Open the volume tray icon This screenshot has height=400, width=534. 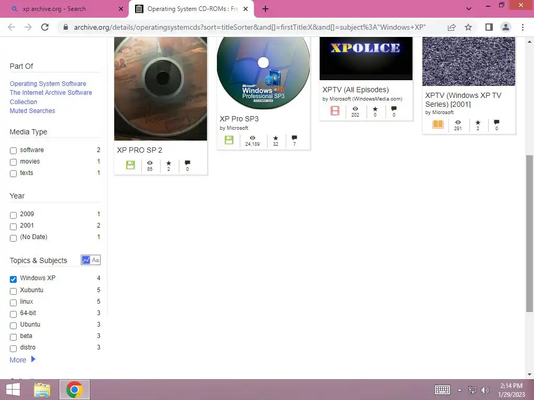484,390
